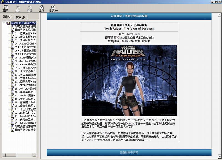The width and height of the screenshot is (222, 160).
Task: Open chapter 09...卢浮宫排水管
Action: coord(25,68)
